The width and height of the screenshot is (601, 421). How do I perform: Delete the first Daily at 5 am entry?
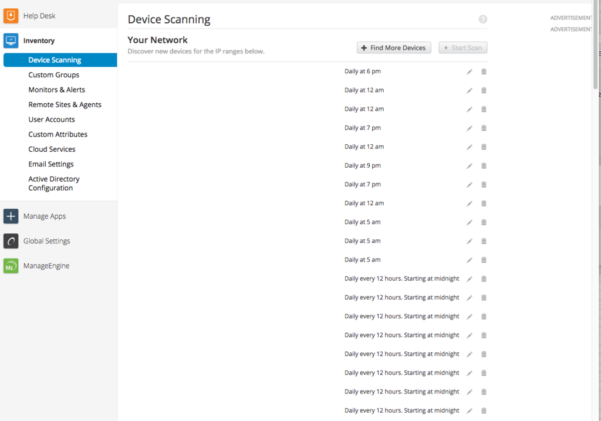tap(483, 222)
